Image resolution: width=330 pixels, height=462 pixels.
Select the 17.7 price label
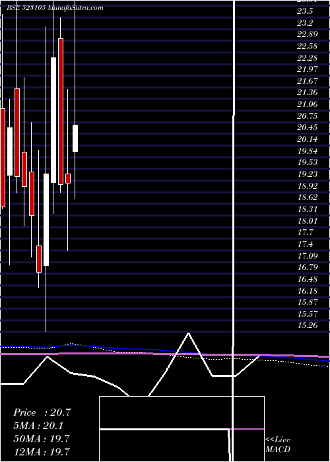click(305, 232)
